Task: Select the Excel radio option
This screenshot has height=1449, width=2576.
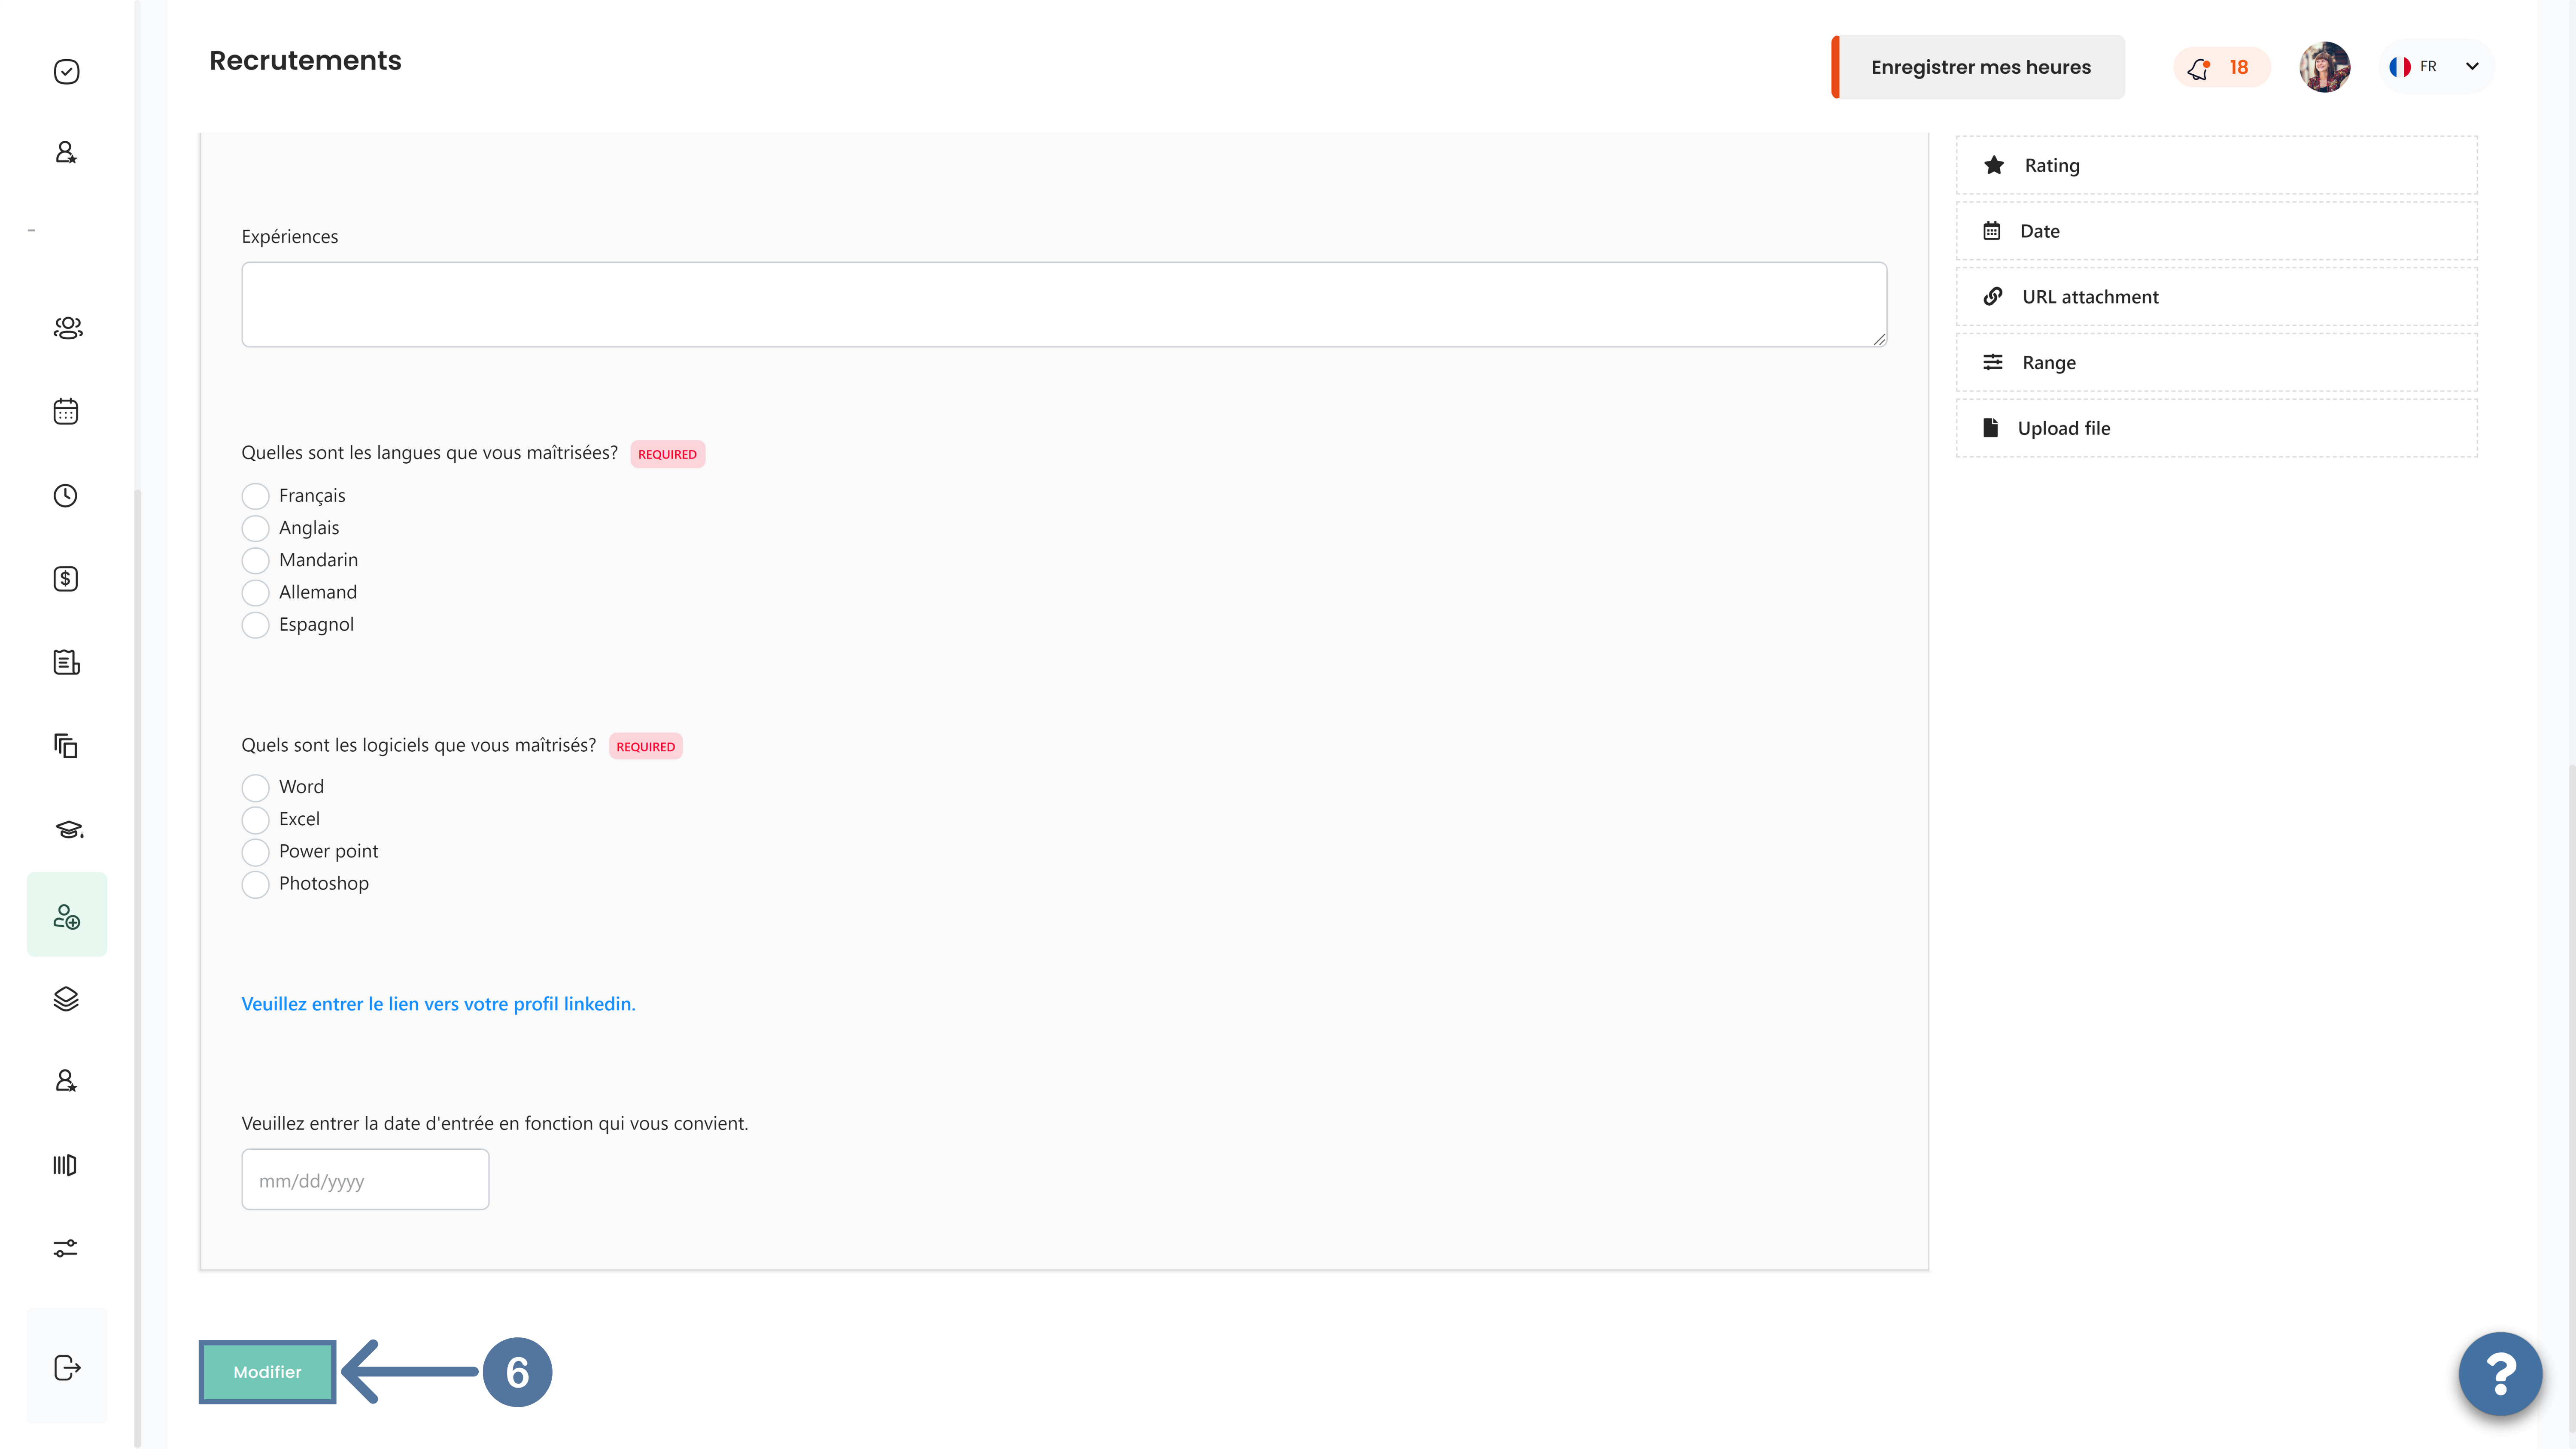Action: [255, 820]
